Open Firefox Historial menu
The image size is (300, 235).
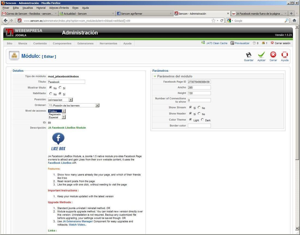(x=41, y=8)
